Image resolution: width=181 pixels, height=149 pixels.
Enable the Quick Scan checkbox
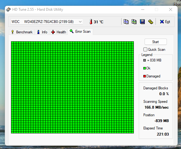(x=145, y=50)
